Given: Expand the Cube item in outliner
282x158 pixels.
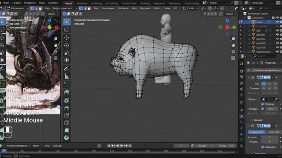Looking at the screenshot, I should (249, 22).
